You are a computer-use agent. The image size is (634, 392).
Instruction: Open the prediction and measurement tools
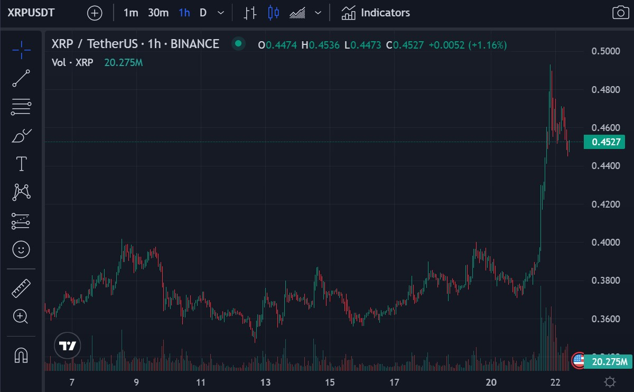click(x=21, y=220)
